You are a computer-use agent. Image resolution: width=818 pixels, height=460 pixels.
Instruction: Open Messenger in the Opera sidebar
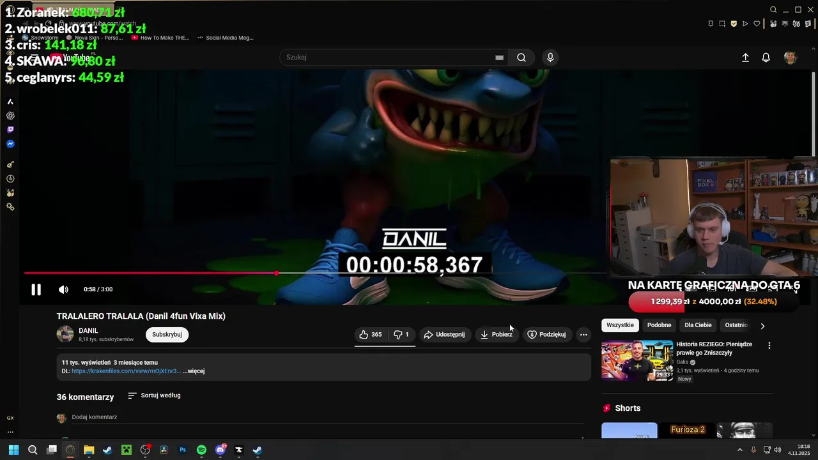pos(10,144)
